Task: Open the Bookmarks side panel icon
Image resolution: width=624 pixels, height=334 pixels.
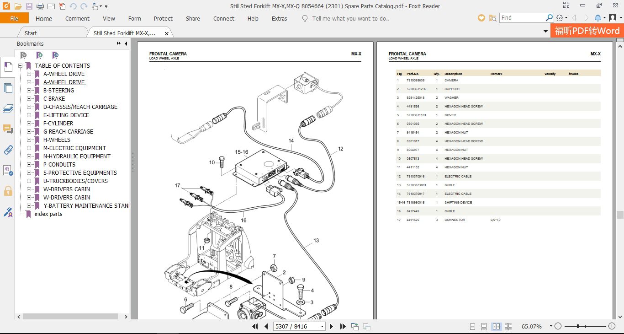Action: click(8, 67)
